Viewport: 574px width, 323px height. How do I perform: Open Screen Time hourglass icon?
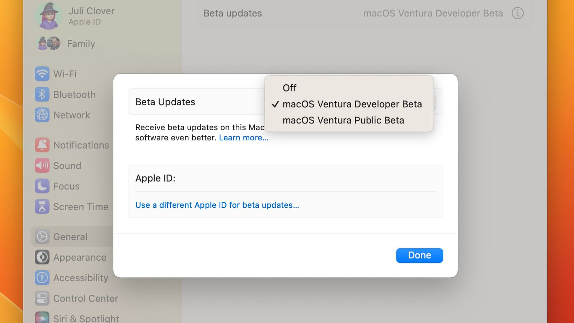(42, 207)
